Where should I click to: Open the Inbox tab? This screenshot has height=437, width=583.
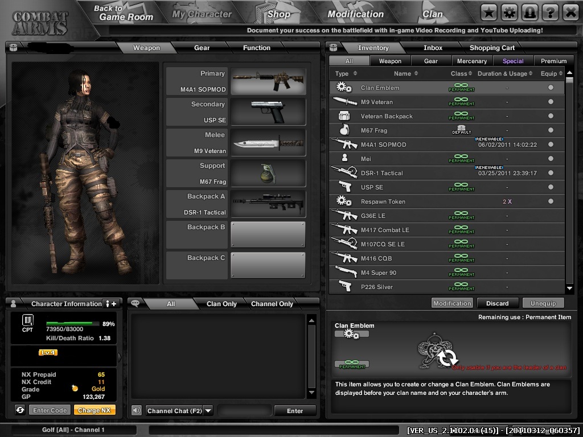tap(433, 48)
